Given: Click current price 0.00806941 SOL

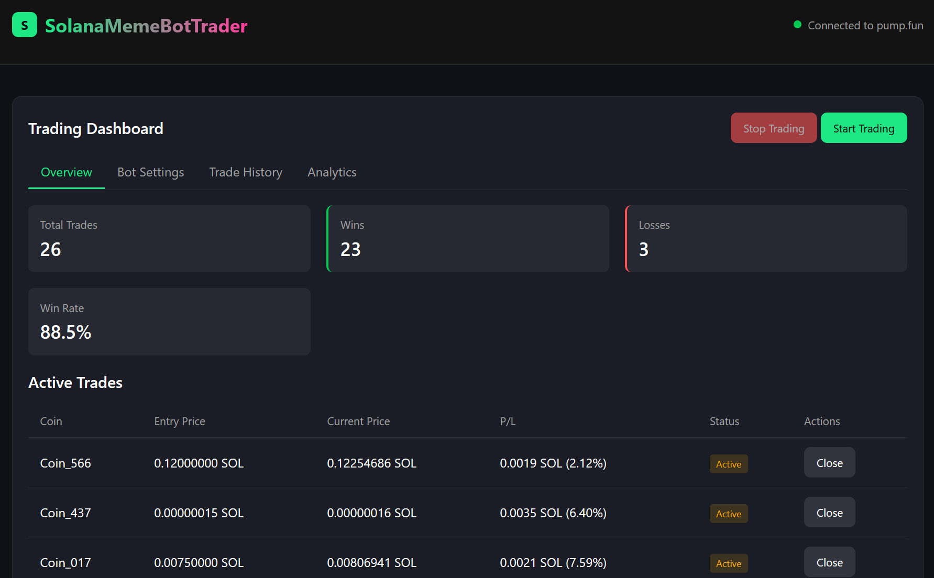Looking at the screenshot, I should point(371,563).
